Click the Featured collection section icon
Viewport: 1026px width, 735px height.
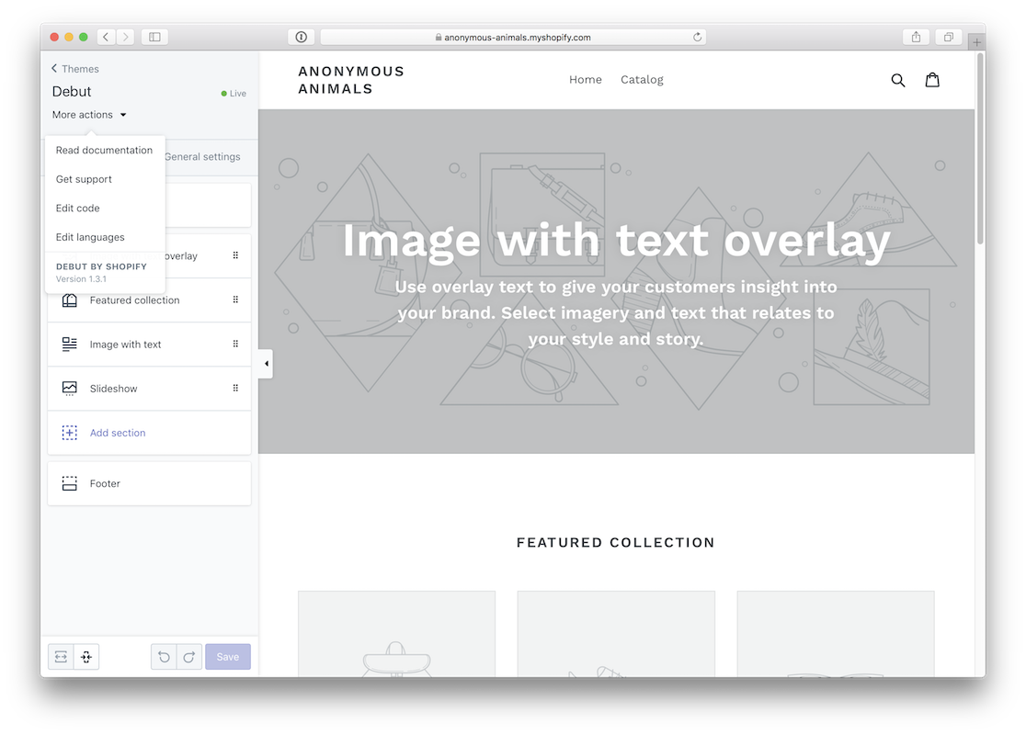(x=69, y=300)
